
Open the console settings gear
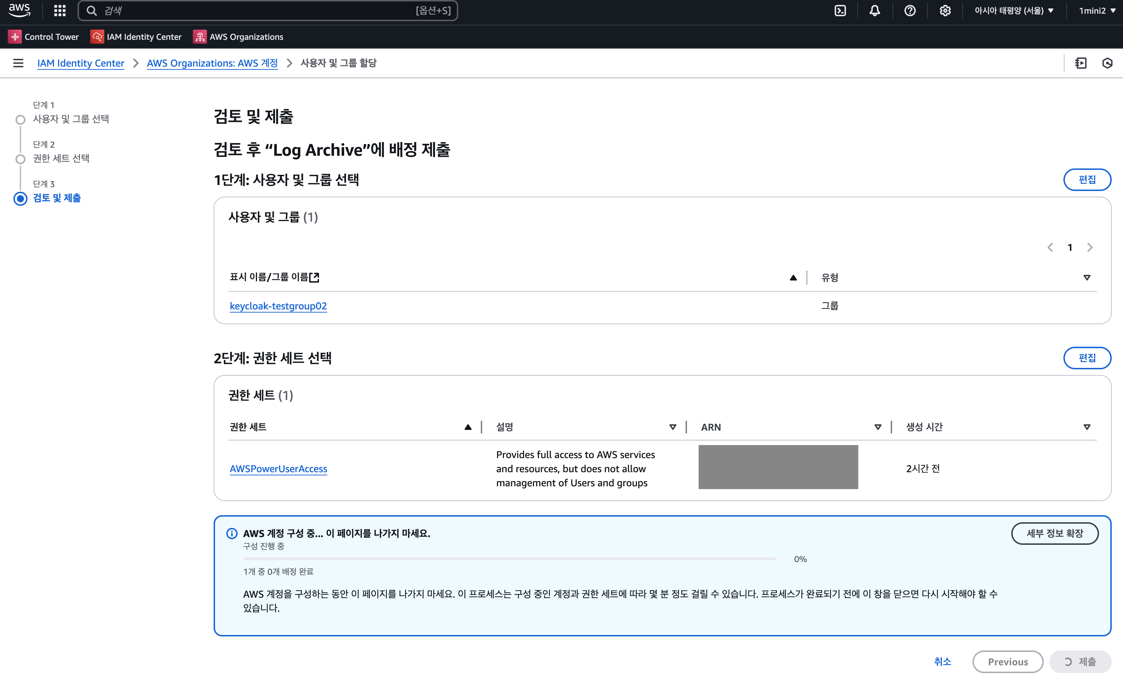coord(945,11)
